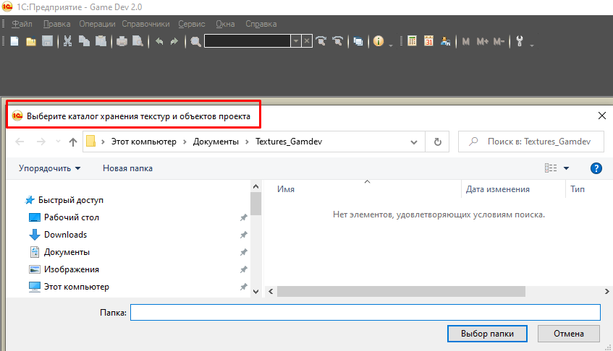Click Документы in the address path
This screenshot has height=351, width=613.
pos(216,142)
